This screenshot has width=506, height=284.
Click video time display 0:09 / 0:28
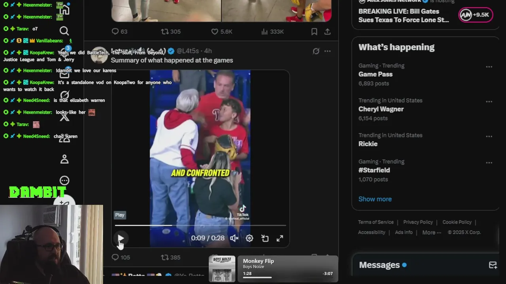click(208, 238)
